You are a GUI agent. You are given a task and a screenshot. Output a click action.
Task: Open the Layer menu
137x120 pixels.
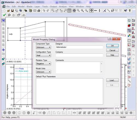37,7
